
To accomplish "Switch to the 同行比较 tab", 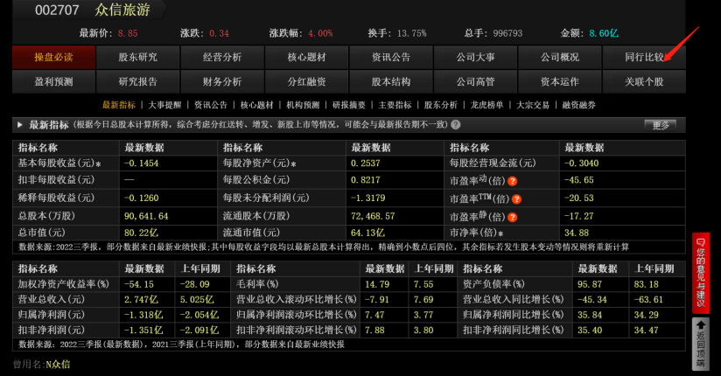I will point(644,57).
